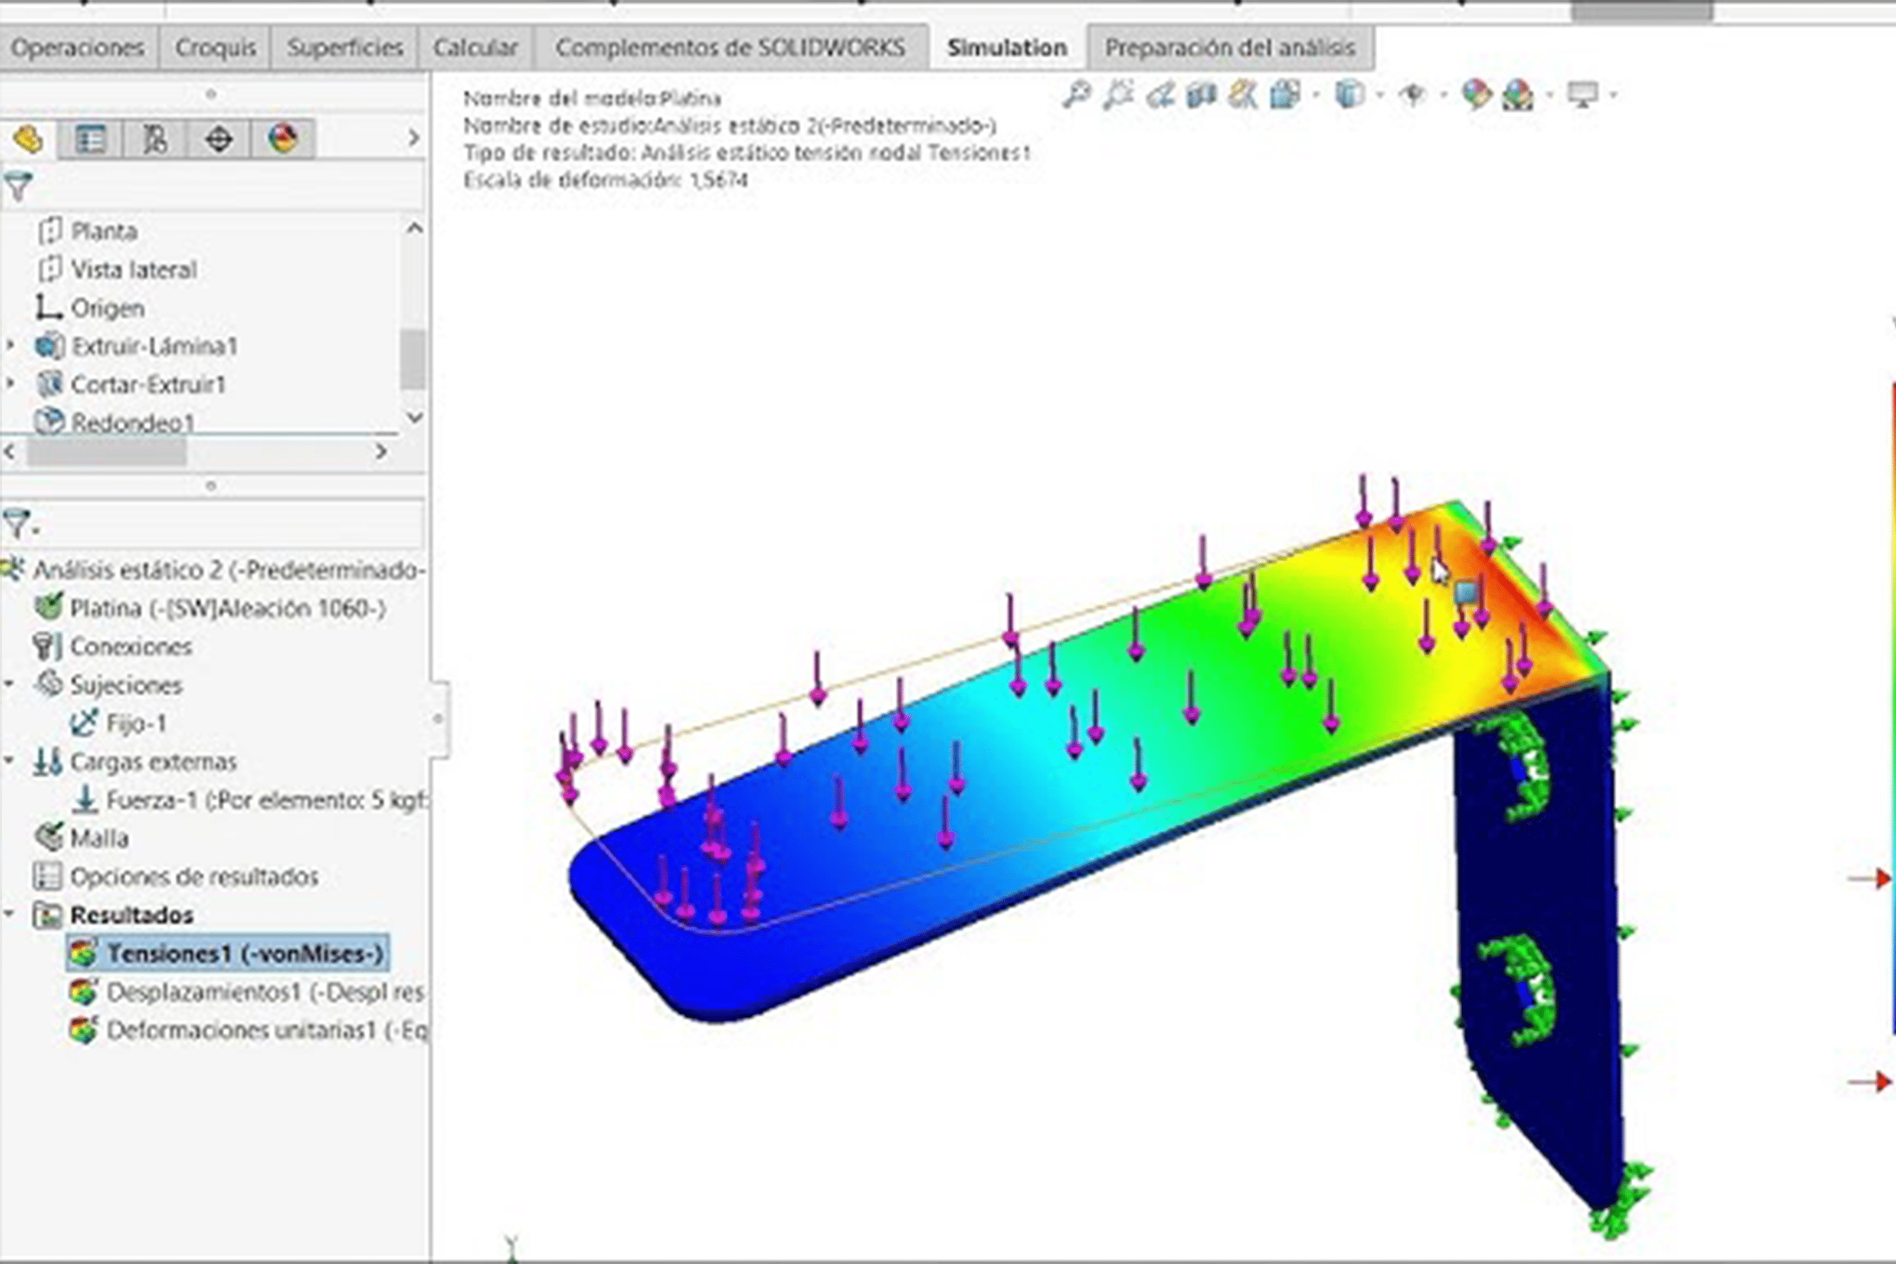The width and height of the screenshot is (1896, 1264).
Task: Switch to the Calcular tab
Action: click(476, 48)
